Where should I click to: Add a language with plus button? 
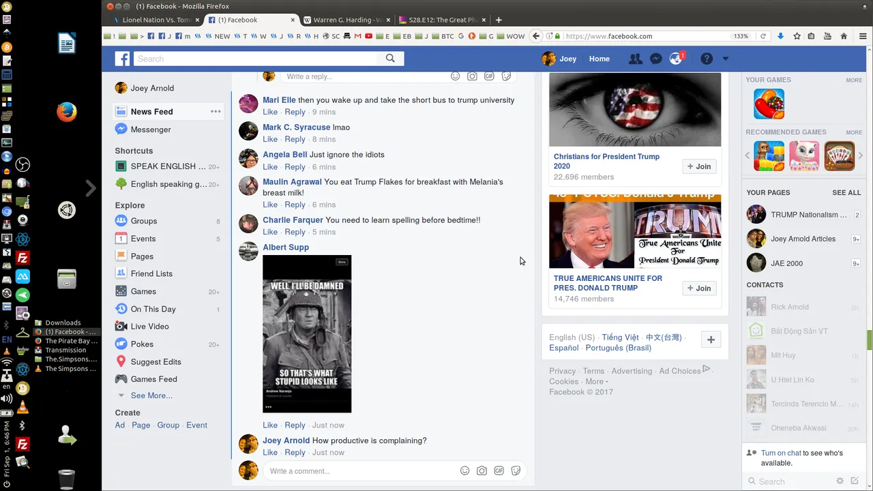pos(711,340)
